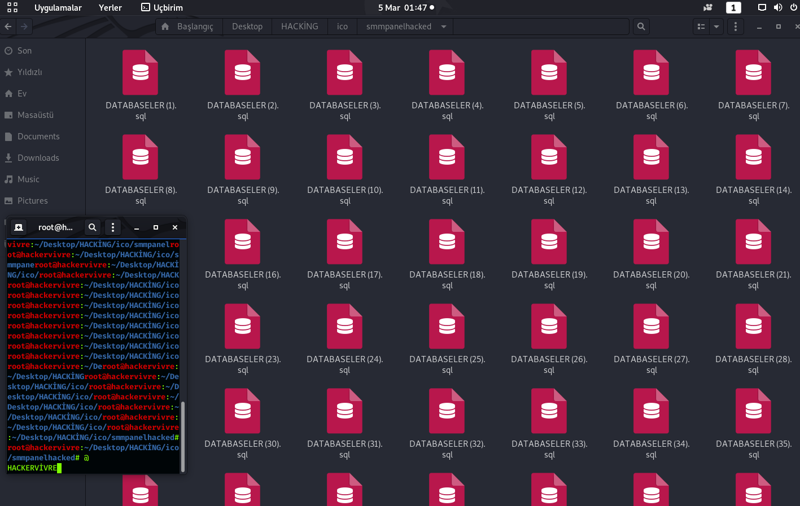Viewport: 800px width, 506px height.
Task: Select DATABASELER (30).sql file label
Action: (243, 449)
